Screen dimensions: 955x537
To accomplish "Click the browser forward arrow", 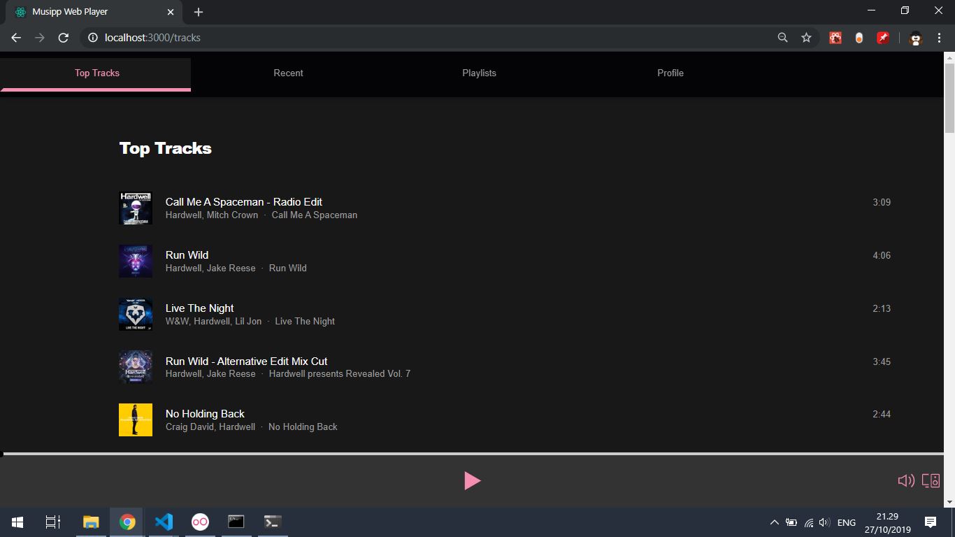I will [40, 38].
